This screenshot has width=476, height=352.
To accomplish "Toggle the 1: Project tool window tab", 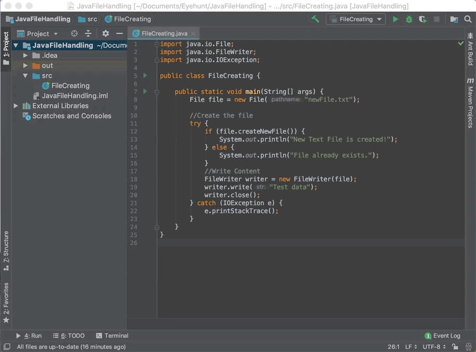I will (x=6, y=48).
